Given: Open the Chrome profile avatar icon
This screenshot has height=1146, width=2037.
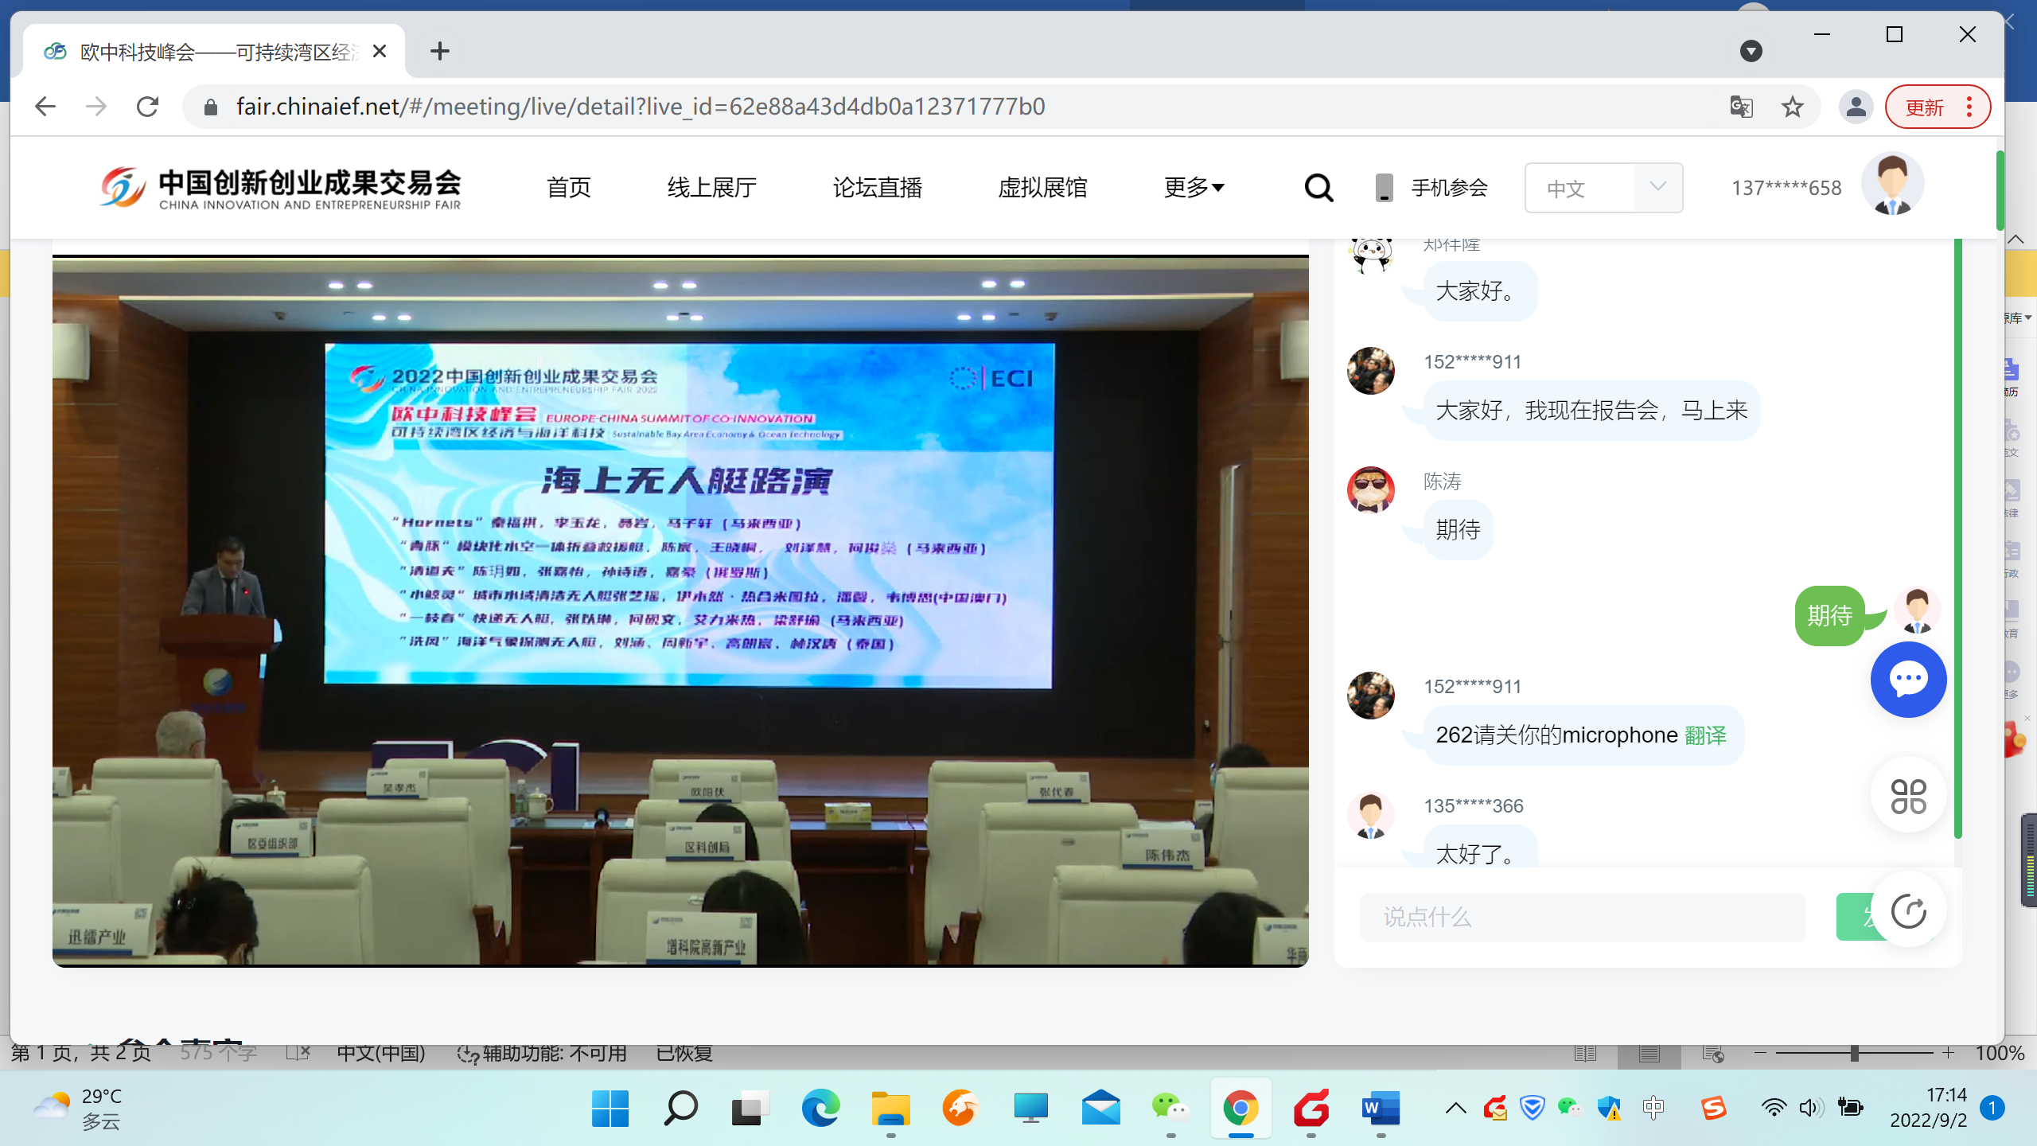Looking at the screenshot, I should tap(1856, 107).
